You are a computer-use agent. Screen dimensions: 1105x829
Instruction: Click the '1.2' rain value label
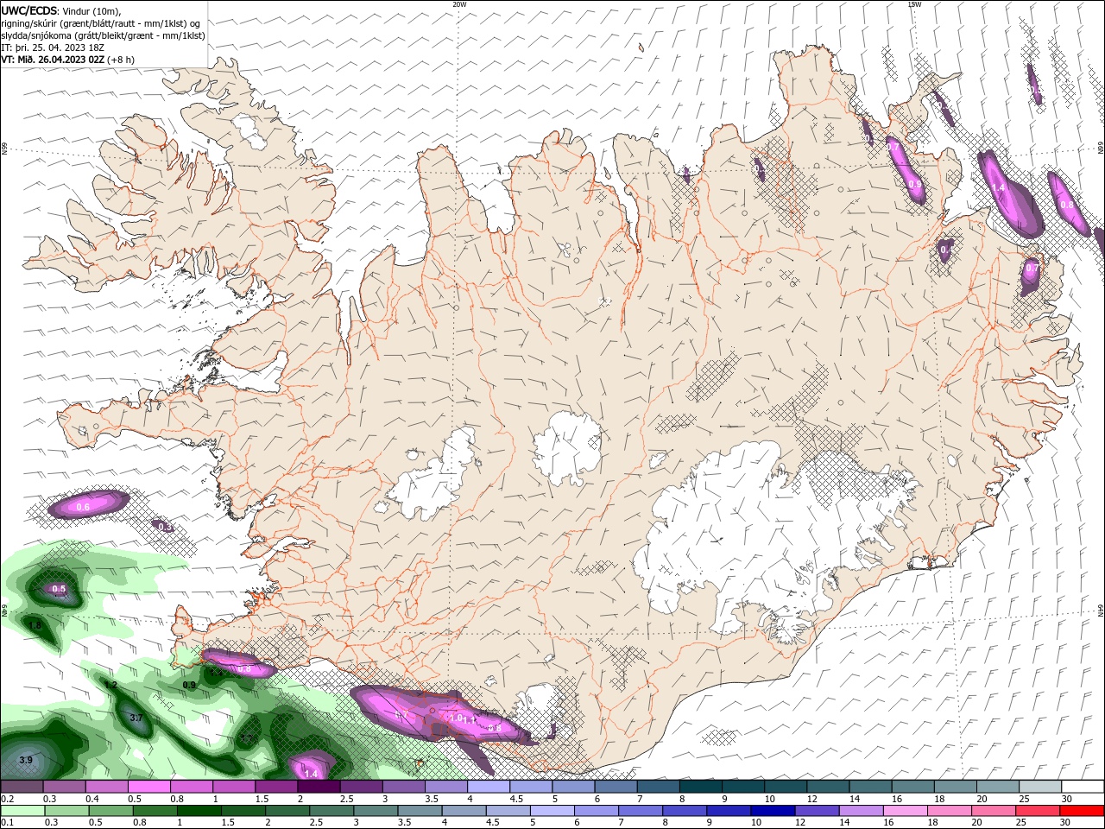coord(111,685)
